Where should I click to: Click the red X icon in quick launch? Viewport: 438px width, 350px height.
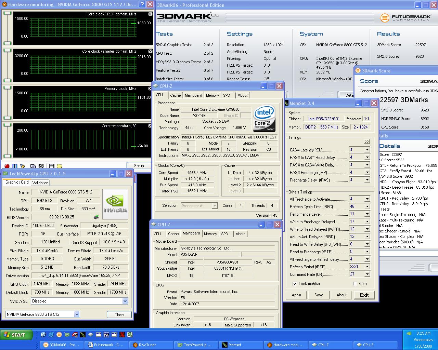tap(122, 335)
